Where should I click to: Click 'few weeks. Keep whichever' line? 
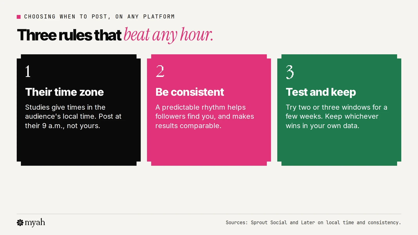pos(332,116)
